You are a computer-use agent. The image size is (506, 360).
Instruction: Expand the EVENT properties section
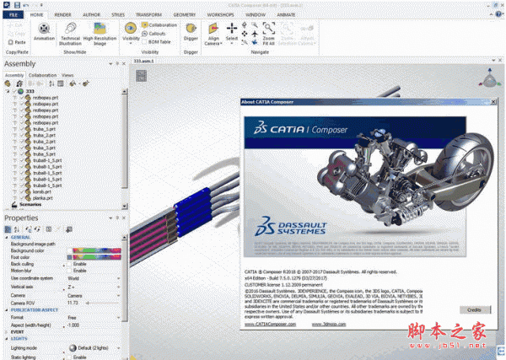(7, 332)
